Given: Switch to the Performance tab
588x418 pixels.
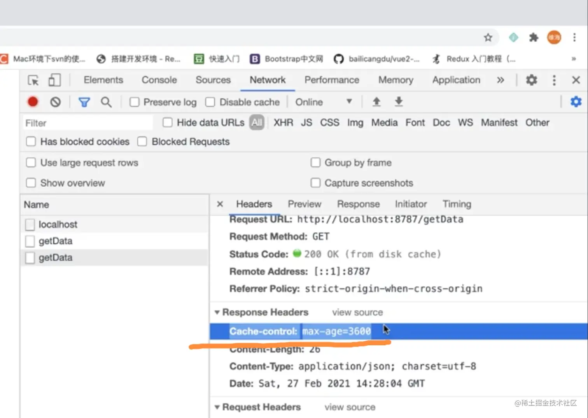Looking at the screenshot, I should click(332, 80).
